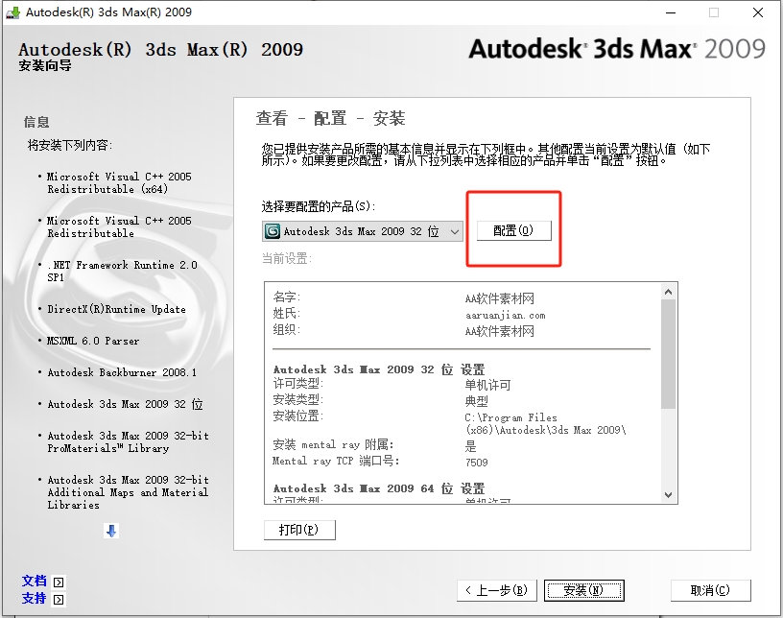Click the 配置(O) configure button
The height and width of the screenshot is (618, 783).
pyautogui.click(x=513, y=230)
